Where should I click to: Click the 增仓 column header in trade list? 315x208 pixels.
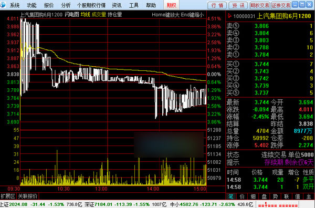pyautogui.click(x=293, y=172)
